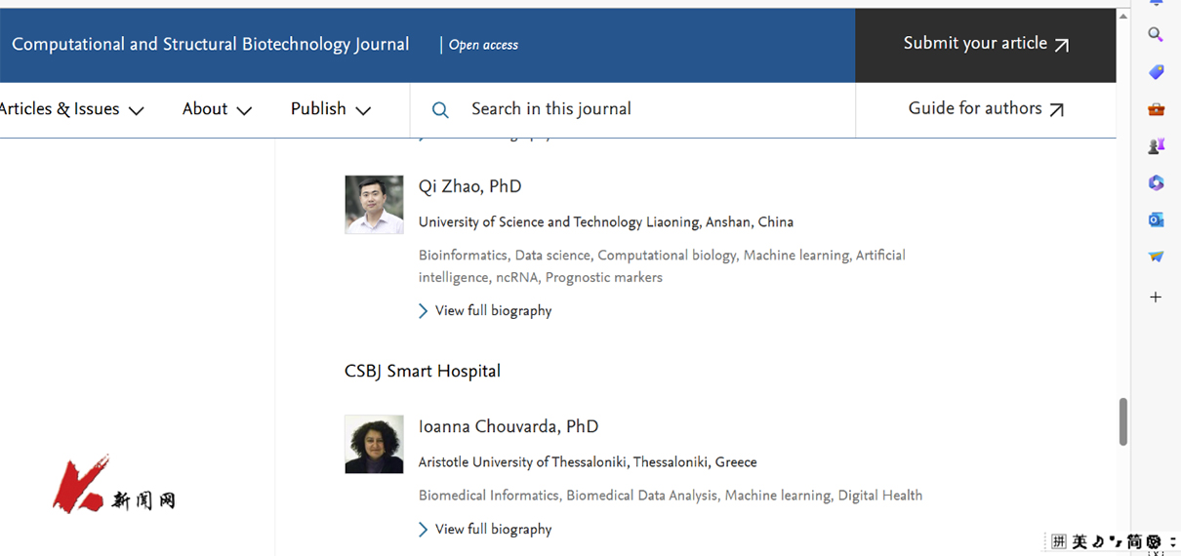Viewport: 1181px width, 556px height.
Task: Toggle the IME English/Chinese mode indicator
Action: (1079, 541)
